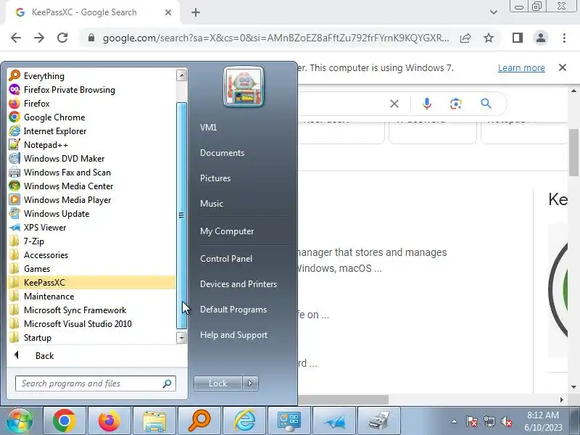Open Windows Fax and Scan entry
Image resolution: width=580 pixels, height=435 pixels.
[x=91, y=173]
